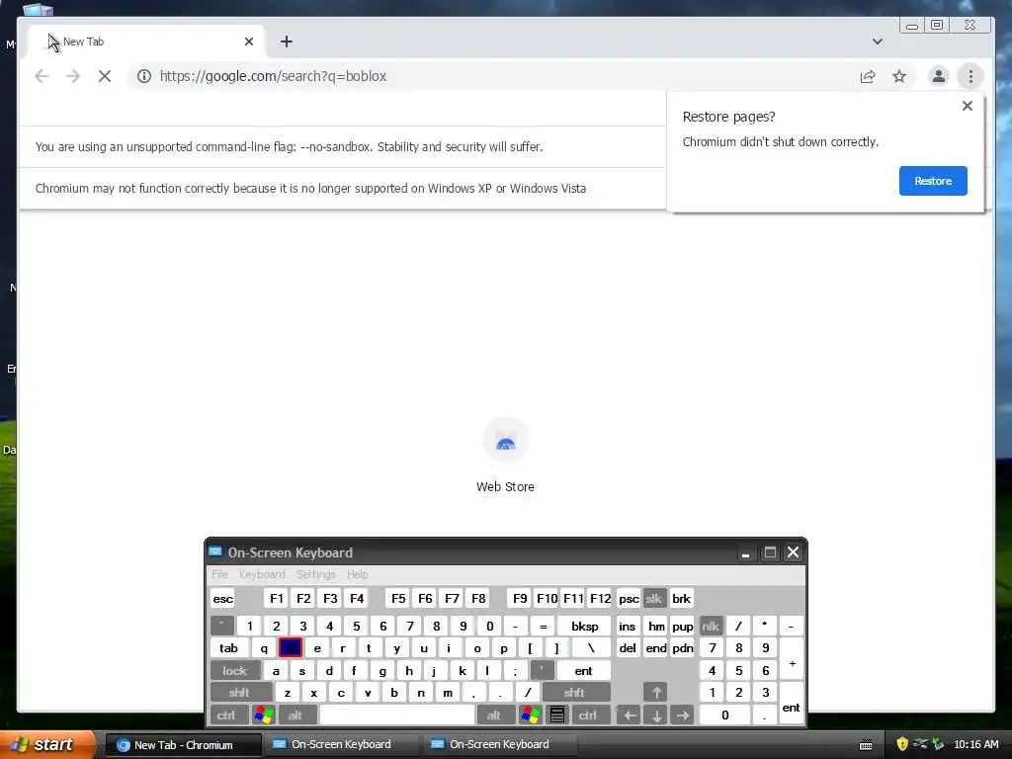
Task: Open the tab search chevron
Action: tap(878, 42)
